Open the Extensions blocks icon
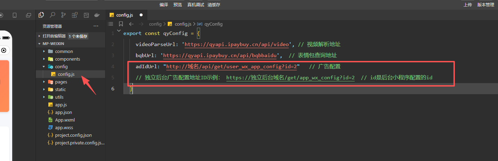Image resolution: width=498 pixels, height=161 pixels. click(74, 15)
